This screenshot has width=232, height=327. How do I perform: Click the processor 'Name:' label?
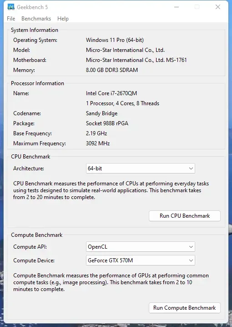(x=21, y=93)
